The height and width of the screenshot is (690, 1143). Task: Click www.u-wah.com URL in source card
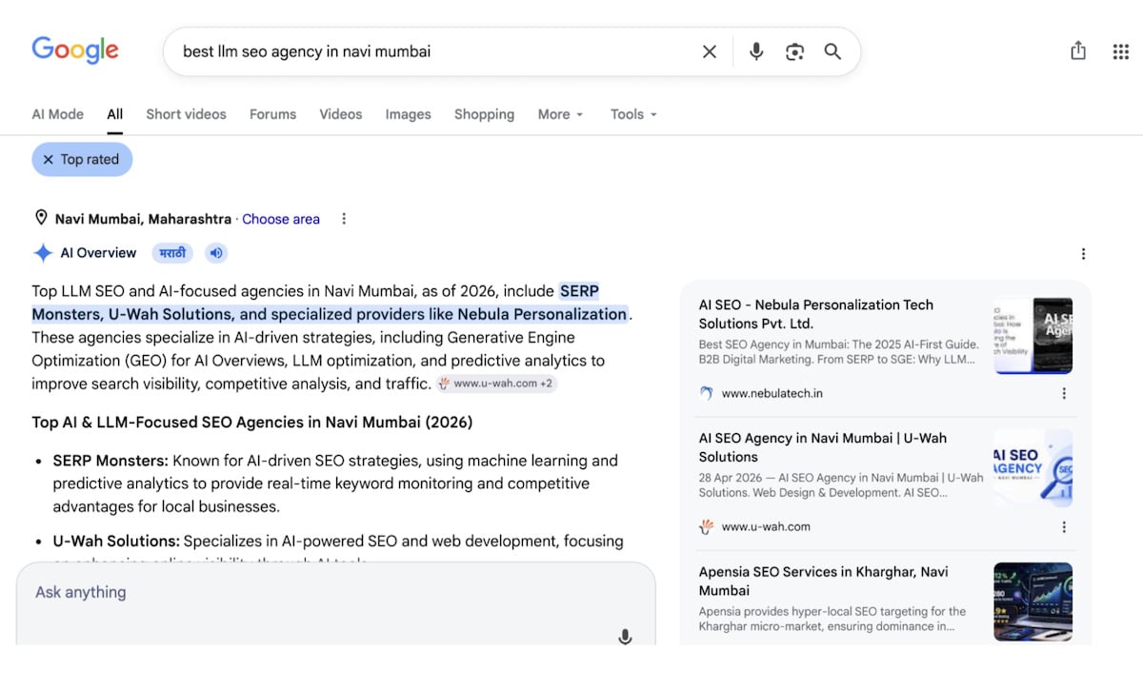(x=766, y=526)
